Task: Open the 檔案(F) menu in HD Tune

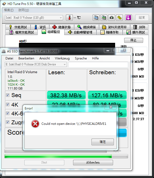Action: 9,10
